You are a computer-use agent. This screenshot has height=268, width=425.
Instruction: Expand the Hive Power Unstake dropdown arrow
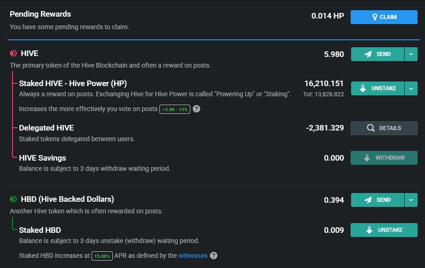tap(411, 88)
